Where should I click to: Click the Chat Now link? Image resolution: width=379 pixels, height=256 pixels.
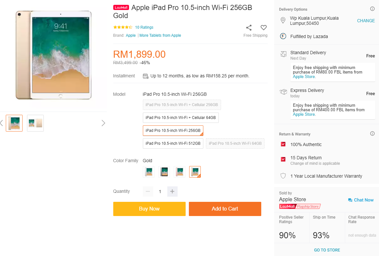(361, 200)
